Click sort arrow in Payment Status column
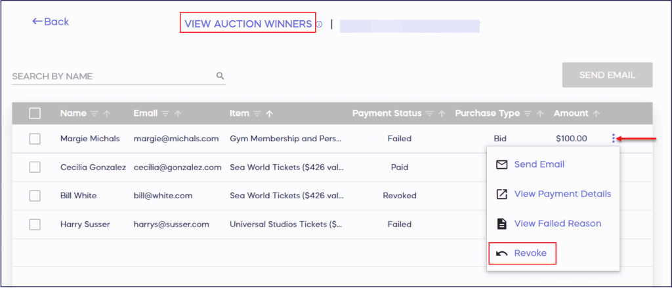 click(x=443, y=113)
